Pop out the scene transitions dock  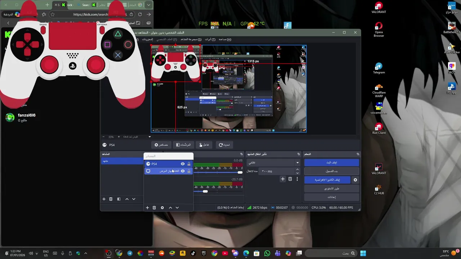click(x=299, y=154)
